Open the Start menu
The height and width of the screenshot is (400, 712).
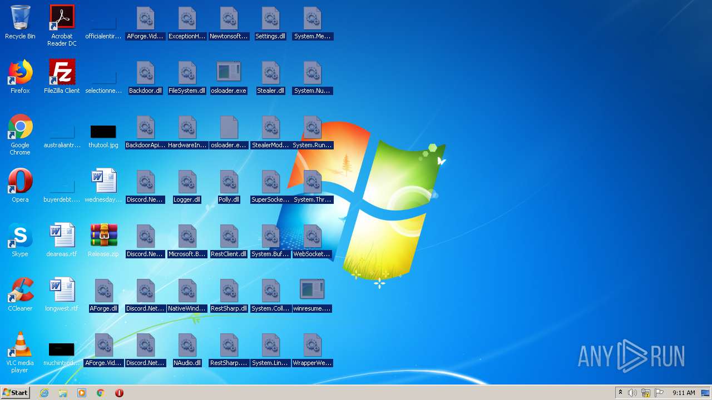(16, 393)
